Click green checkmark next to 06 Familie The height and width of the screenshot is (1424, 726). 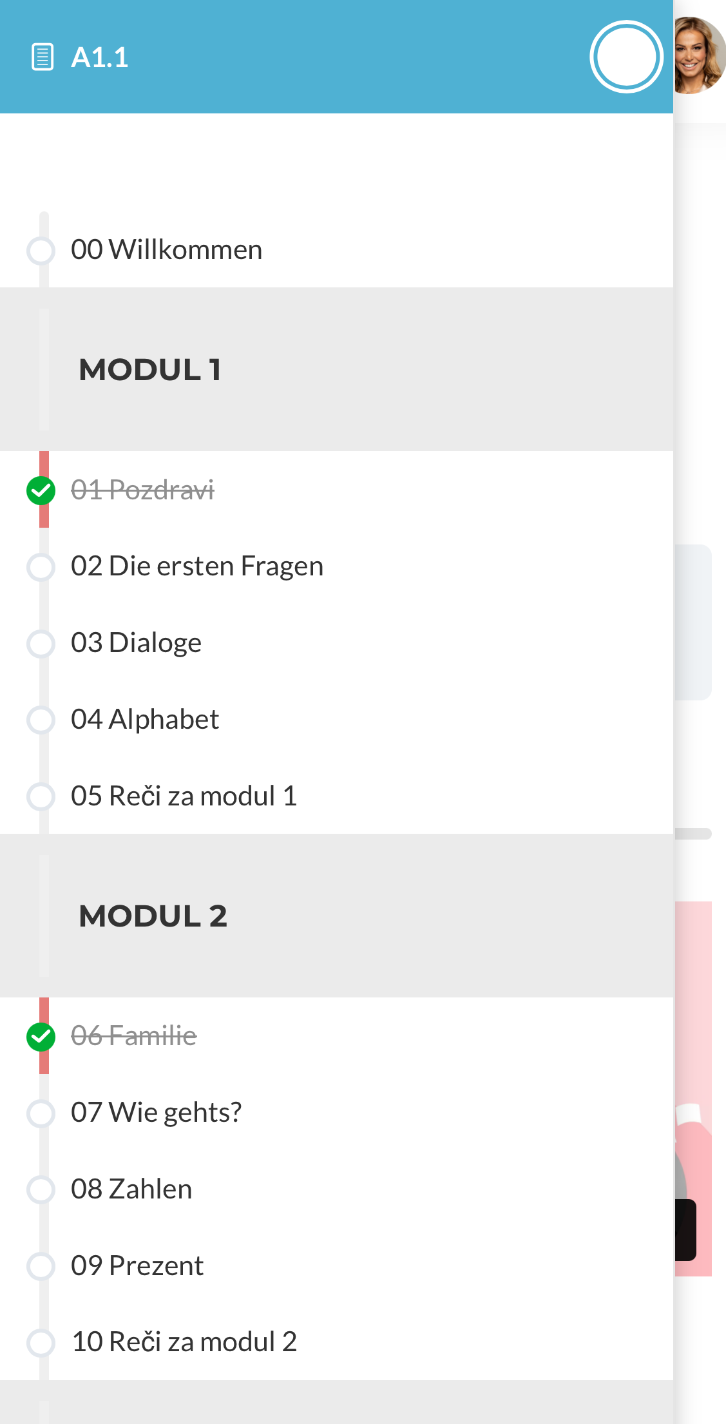click(41, 1036)
